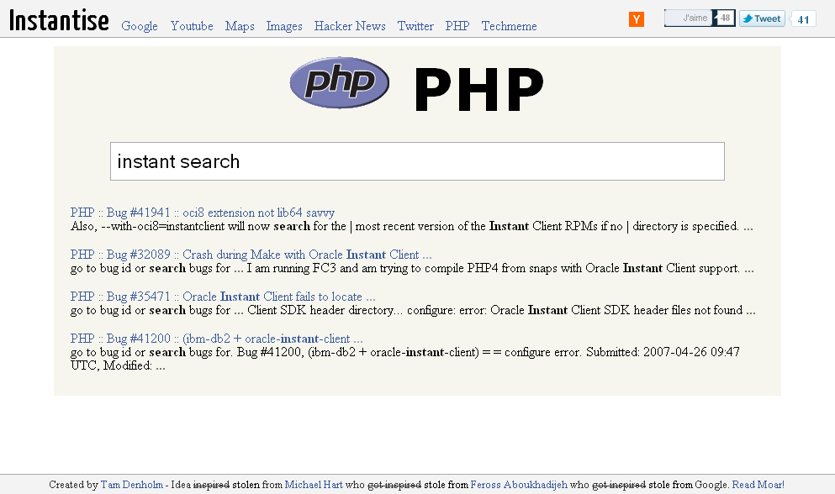Viewport: 835px width, 494px height.
Task: Open the tweet count 41
Action: click(x=803, y=19)
